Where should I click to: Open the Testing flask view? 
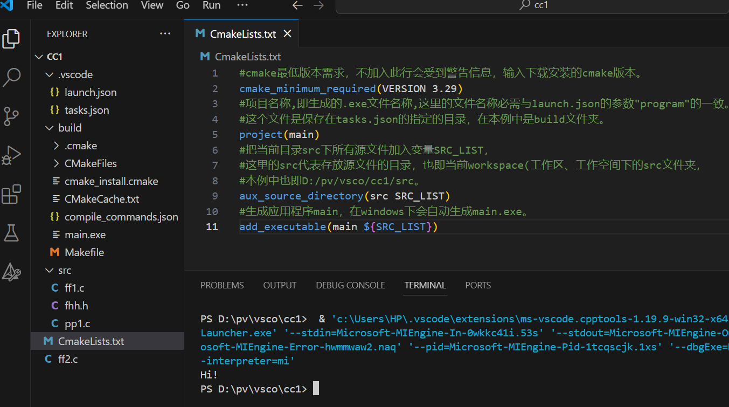[11, 233]
